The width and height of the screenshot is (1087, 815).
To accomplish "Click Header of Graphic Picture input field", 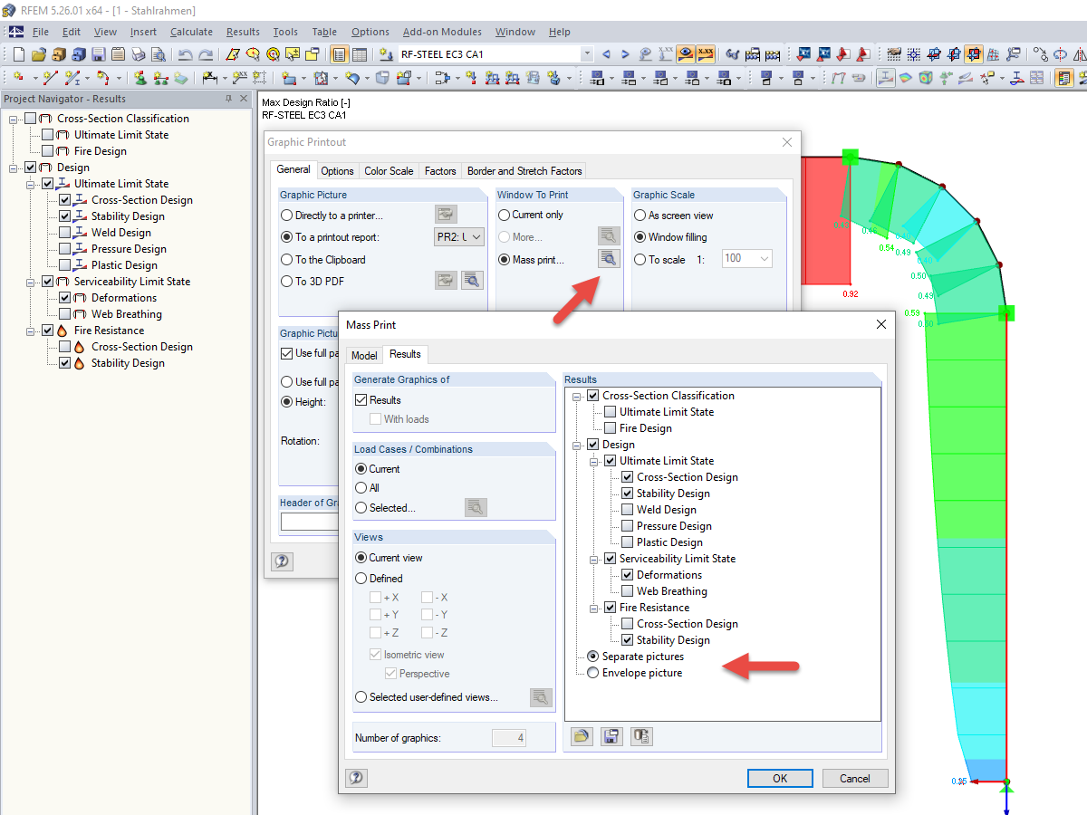I will 310,522.
